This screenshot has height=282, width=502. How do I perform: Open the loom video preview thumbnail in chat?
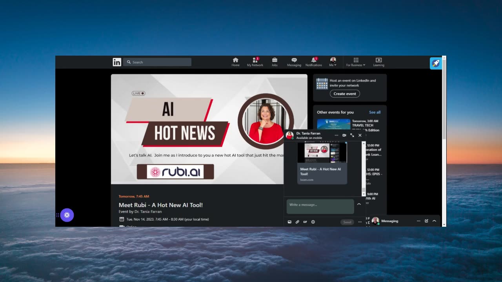coord(322,153)
